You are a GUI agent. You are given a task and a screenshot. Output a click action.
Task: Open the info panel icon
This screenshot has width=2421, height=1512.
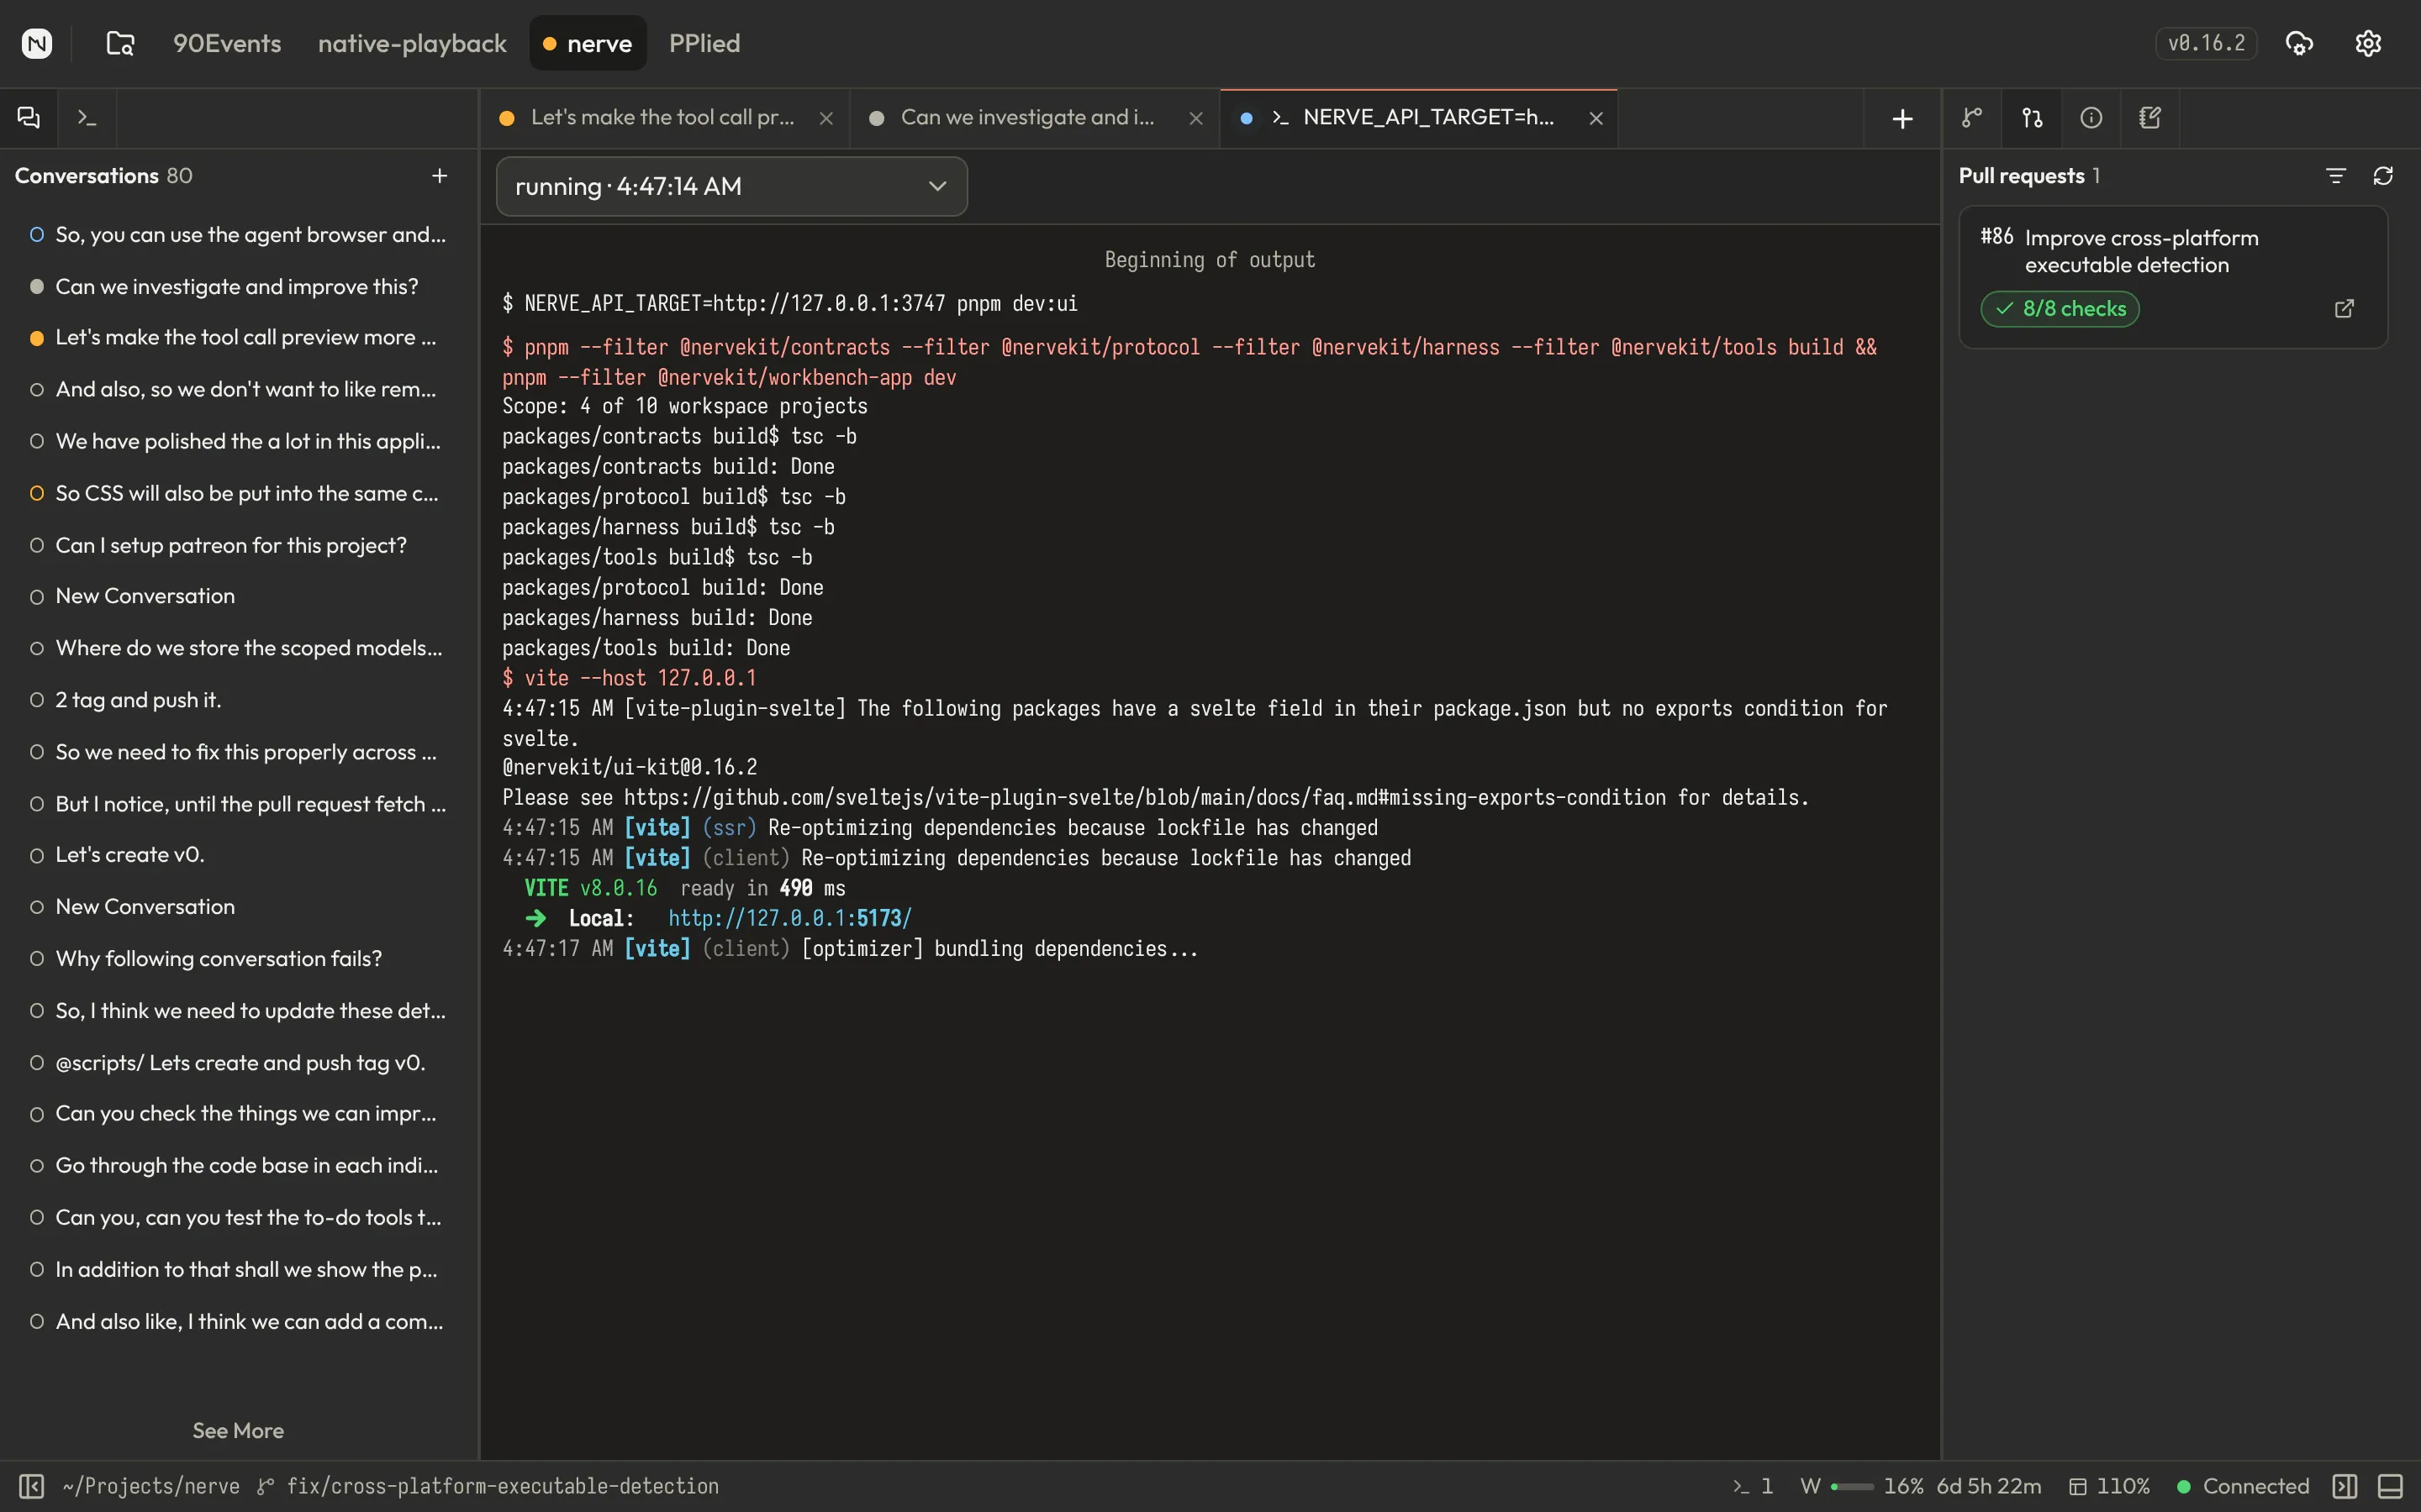coord(2091,118)
